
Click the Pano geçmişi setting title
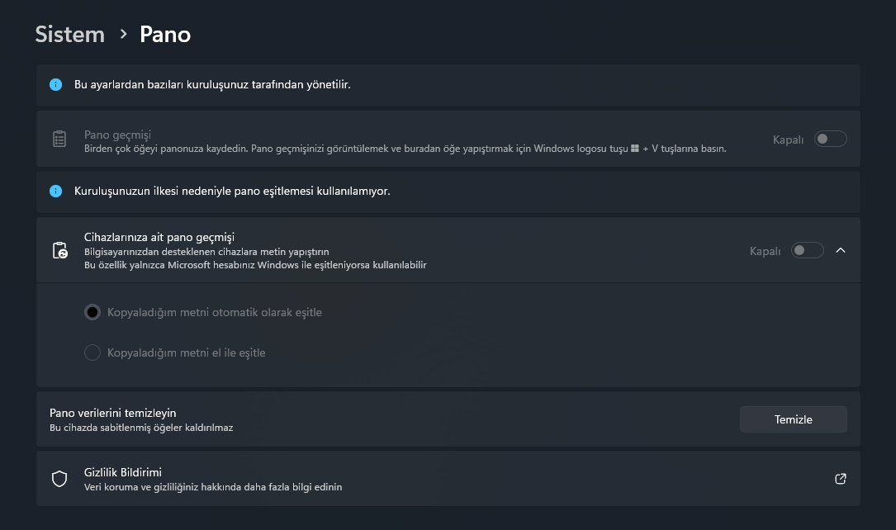coord(117,134)
